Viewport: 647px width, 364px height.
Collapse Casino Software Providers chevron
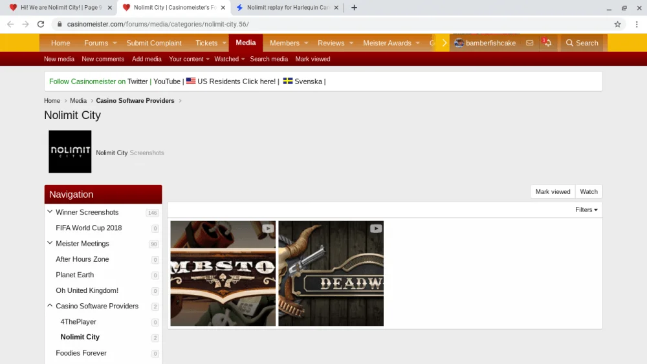pyautogui.click(x=50, y=306)
